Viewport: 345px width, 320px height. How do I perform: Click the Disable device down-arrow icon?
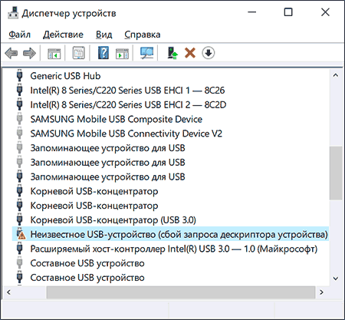209,53
